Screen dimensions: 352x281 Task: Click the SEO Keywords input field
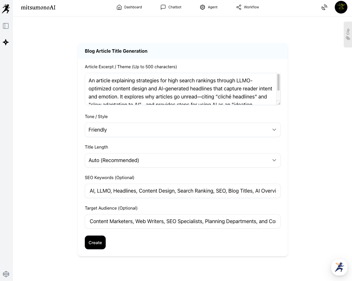182,191
